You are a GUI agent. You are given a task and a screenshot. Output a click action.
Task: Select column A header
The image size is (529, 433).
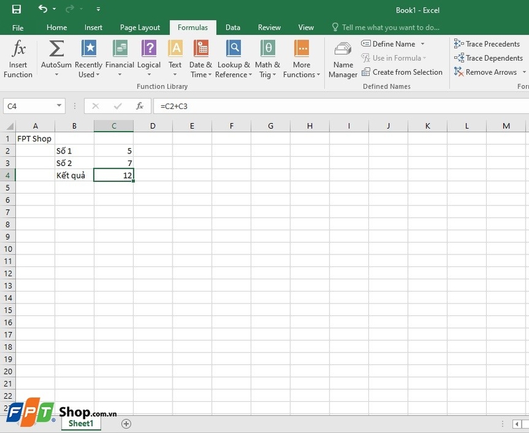[x=35, y=126]
